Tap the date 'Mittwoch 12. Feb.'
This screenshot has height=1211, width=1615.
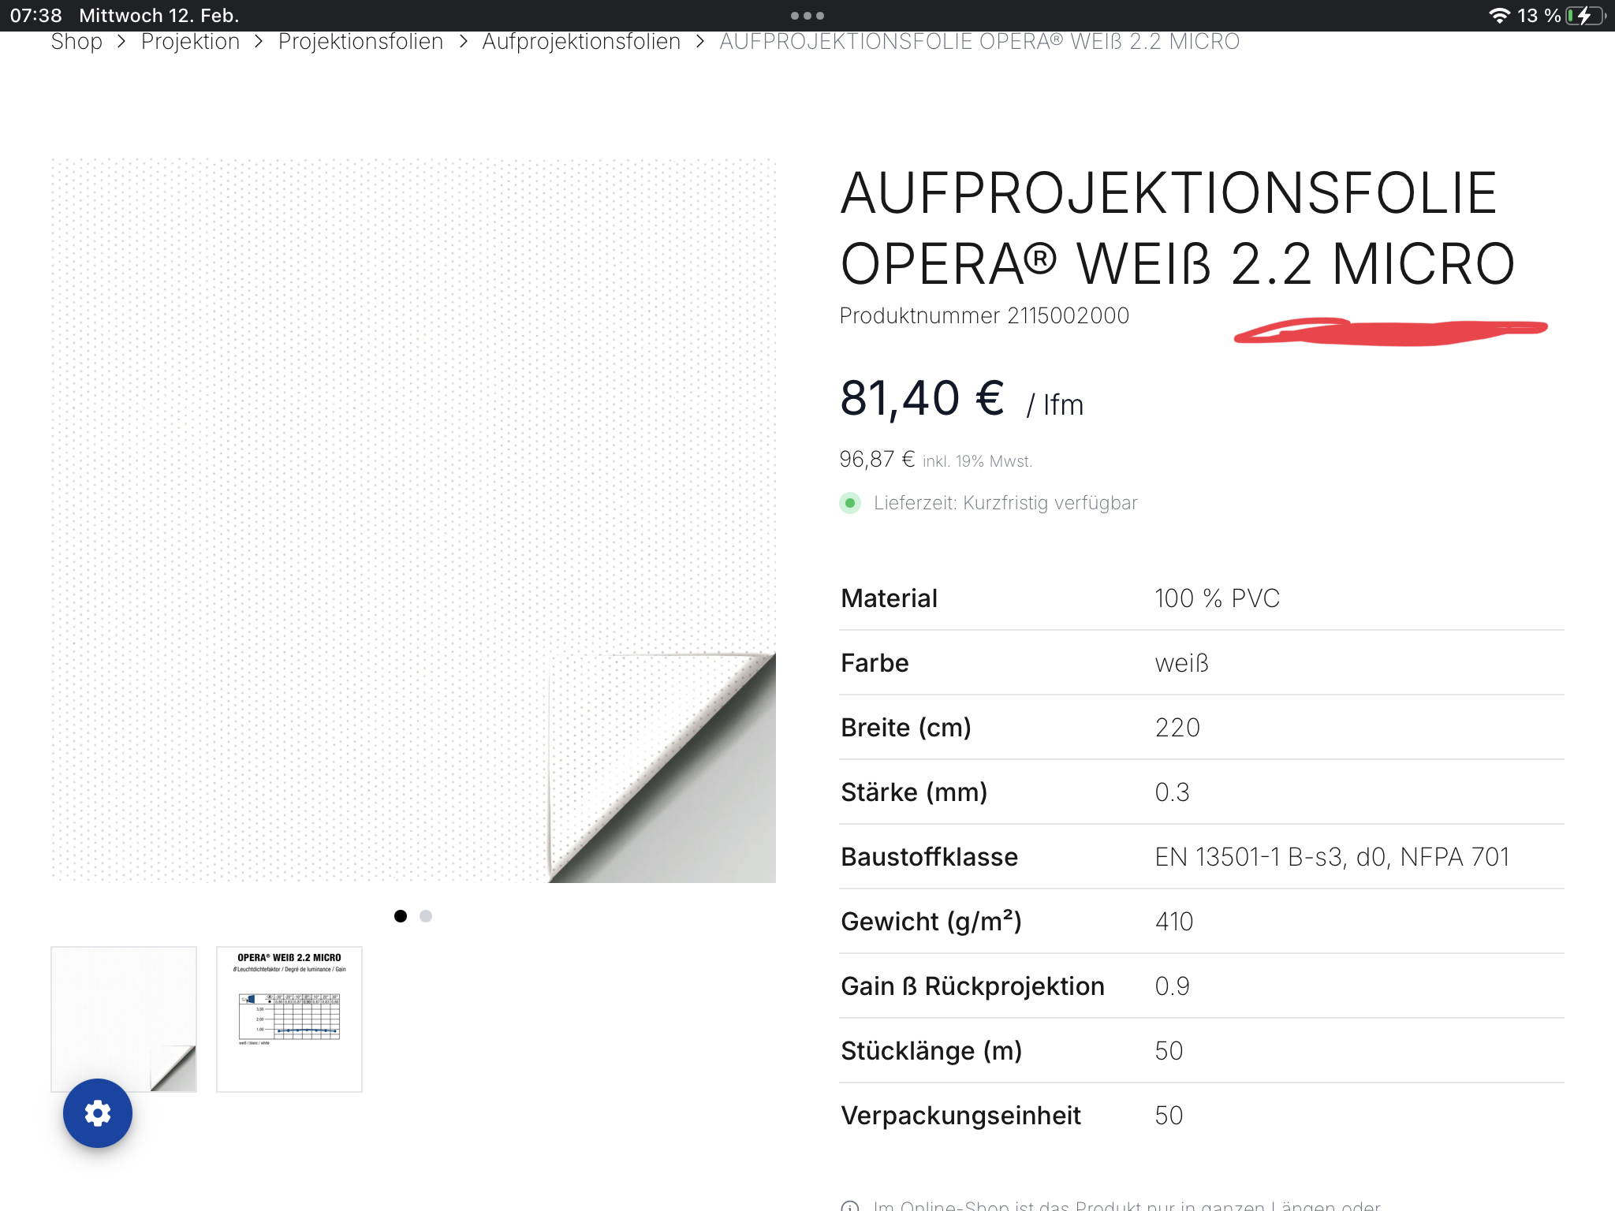click(x=159, y=16)
